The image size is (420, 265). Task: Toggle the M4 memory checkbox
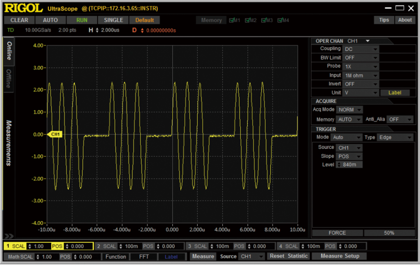pyautogui.click(x=280, y=20)
